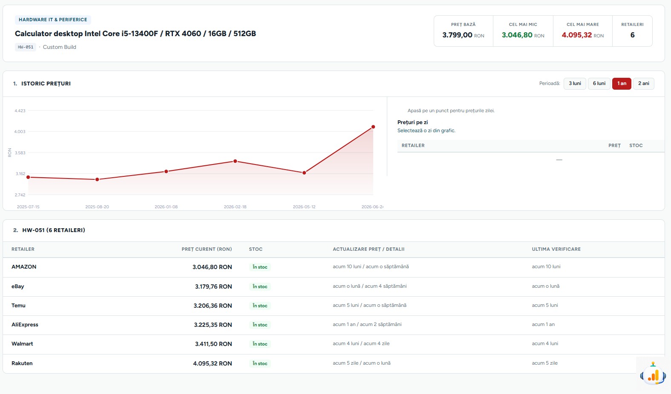Select the 2026-02-18 price point
This screenshot has height=394, width=671.
(x=235, y=161)
